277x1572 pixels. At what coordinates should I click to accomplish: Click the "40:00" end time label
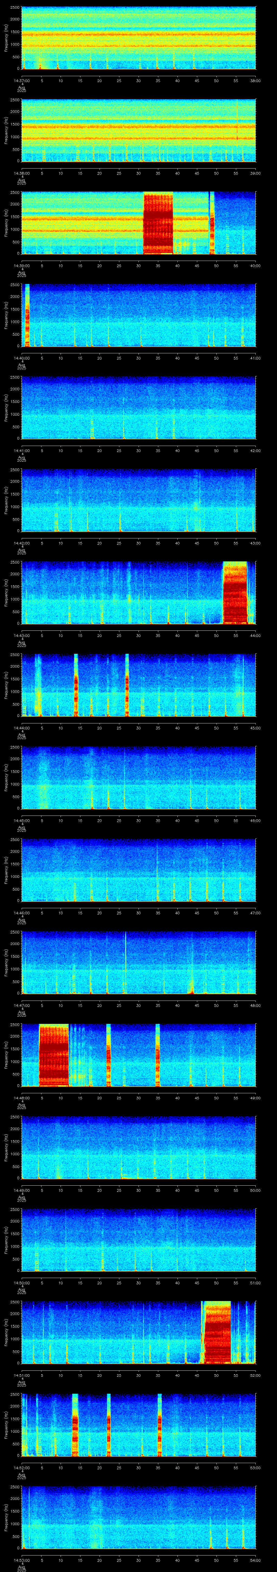click(x=255, y=266)
